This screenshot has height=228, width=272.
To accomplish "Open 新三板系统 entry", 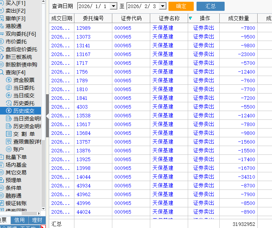I will coord(19,57).
